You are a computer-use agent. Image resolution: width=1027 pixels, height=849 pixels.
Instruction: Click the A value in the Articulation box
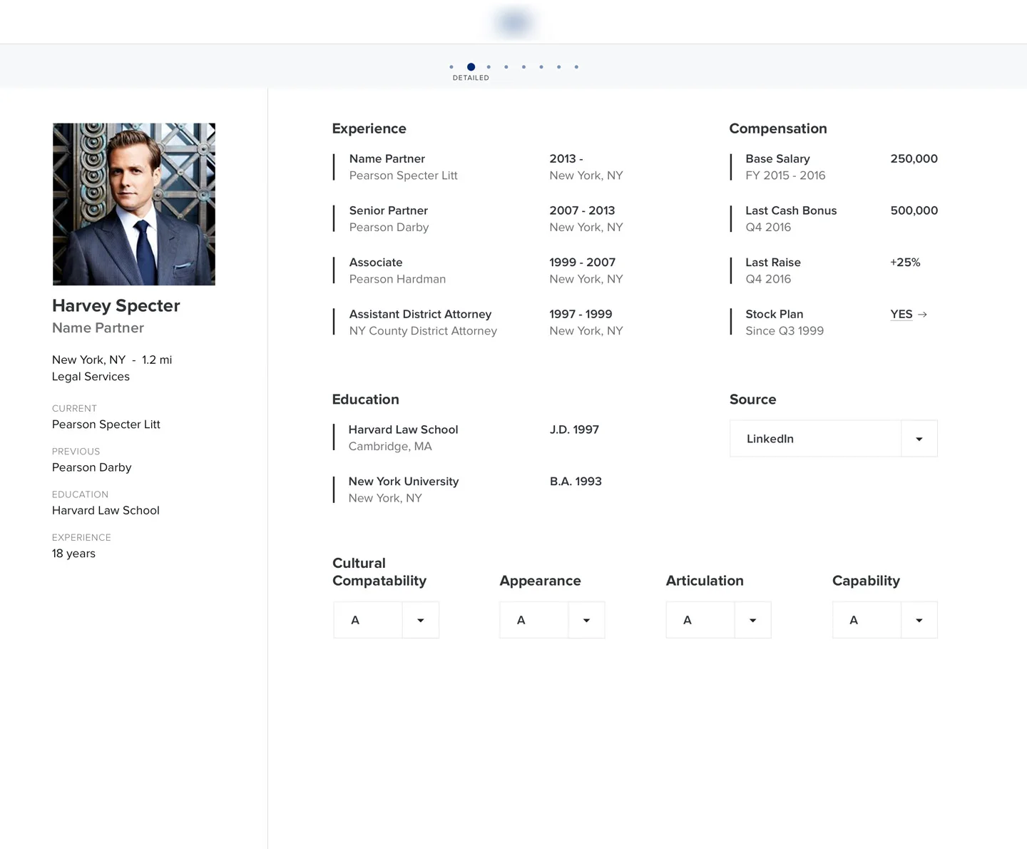tap(688, 620)
